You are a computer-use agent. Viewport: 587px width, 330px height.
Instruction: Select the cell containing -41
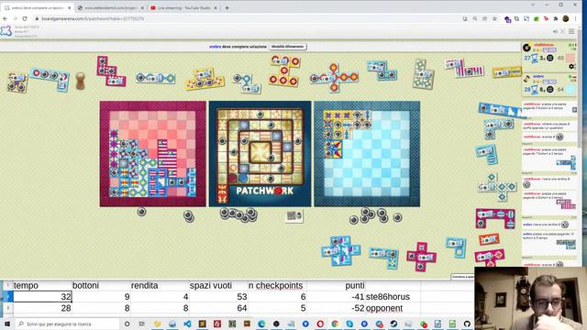click(x=336, y=297)
